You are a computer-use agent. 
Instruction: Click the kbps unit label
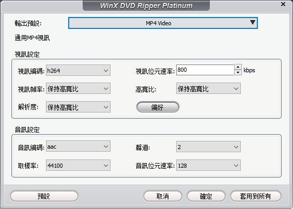coord(249,70)
